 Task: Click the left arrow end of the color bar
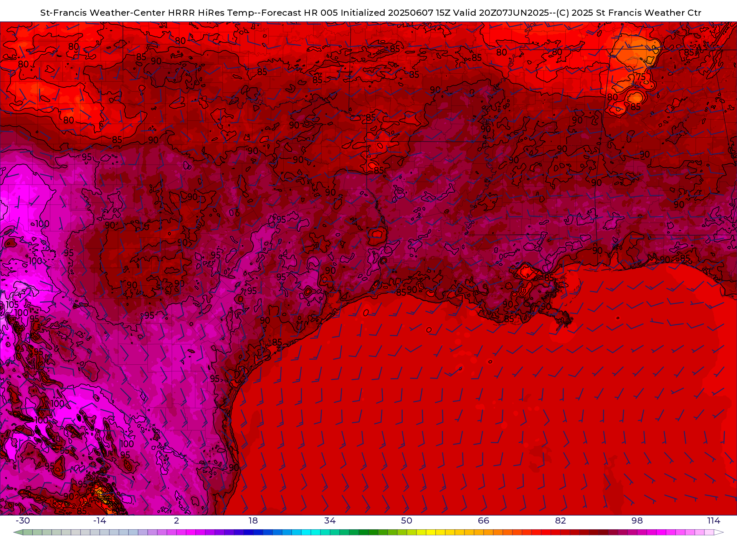18,532
